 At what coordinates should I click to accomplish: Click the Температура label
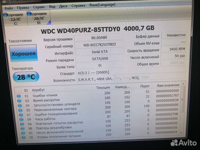pyautogui.click(x=22, y=69)
